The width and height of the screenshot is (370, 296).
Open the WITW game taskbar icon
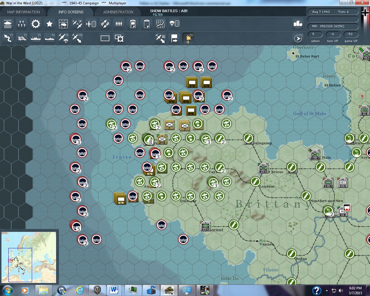(169, 290)
